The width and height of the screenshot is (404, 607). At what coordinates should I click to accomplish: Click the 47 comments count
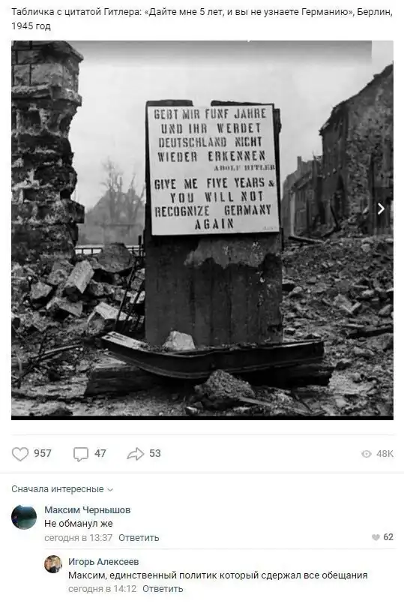(100, 453)
